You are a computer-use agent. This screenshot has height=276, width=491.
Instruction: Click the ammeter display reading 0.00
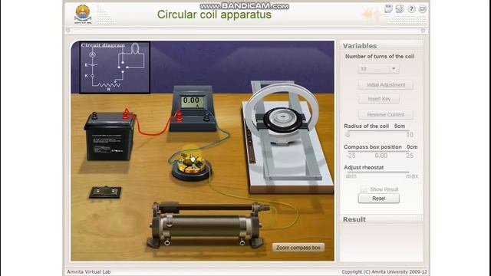(193, 101)
